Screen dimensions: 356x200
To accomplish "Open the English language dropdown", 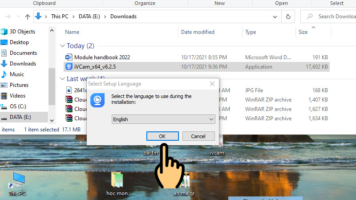I will pos(163,119).
